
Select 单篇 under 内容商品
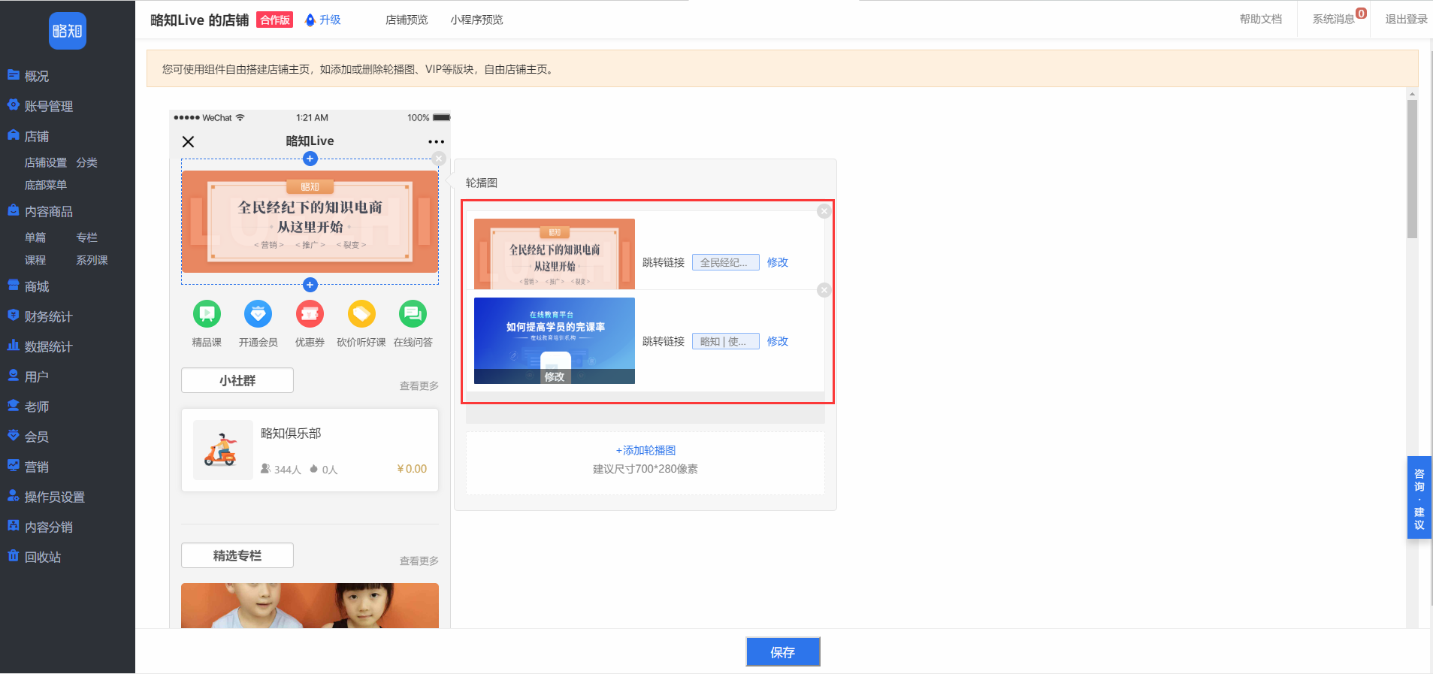[35, 237]
